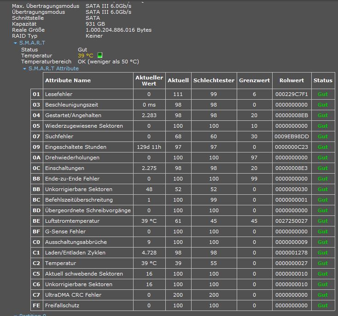Click the Grenzwert column header
Screen dimensions: 338x316
[x=255, y=80]
